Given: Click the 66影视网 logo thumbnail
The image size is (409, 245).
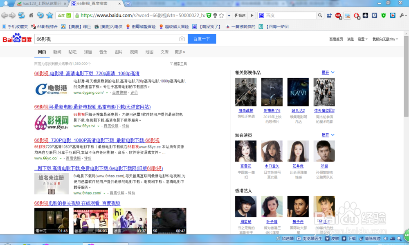Looking at the screenshot, I should 52,122.
